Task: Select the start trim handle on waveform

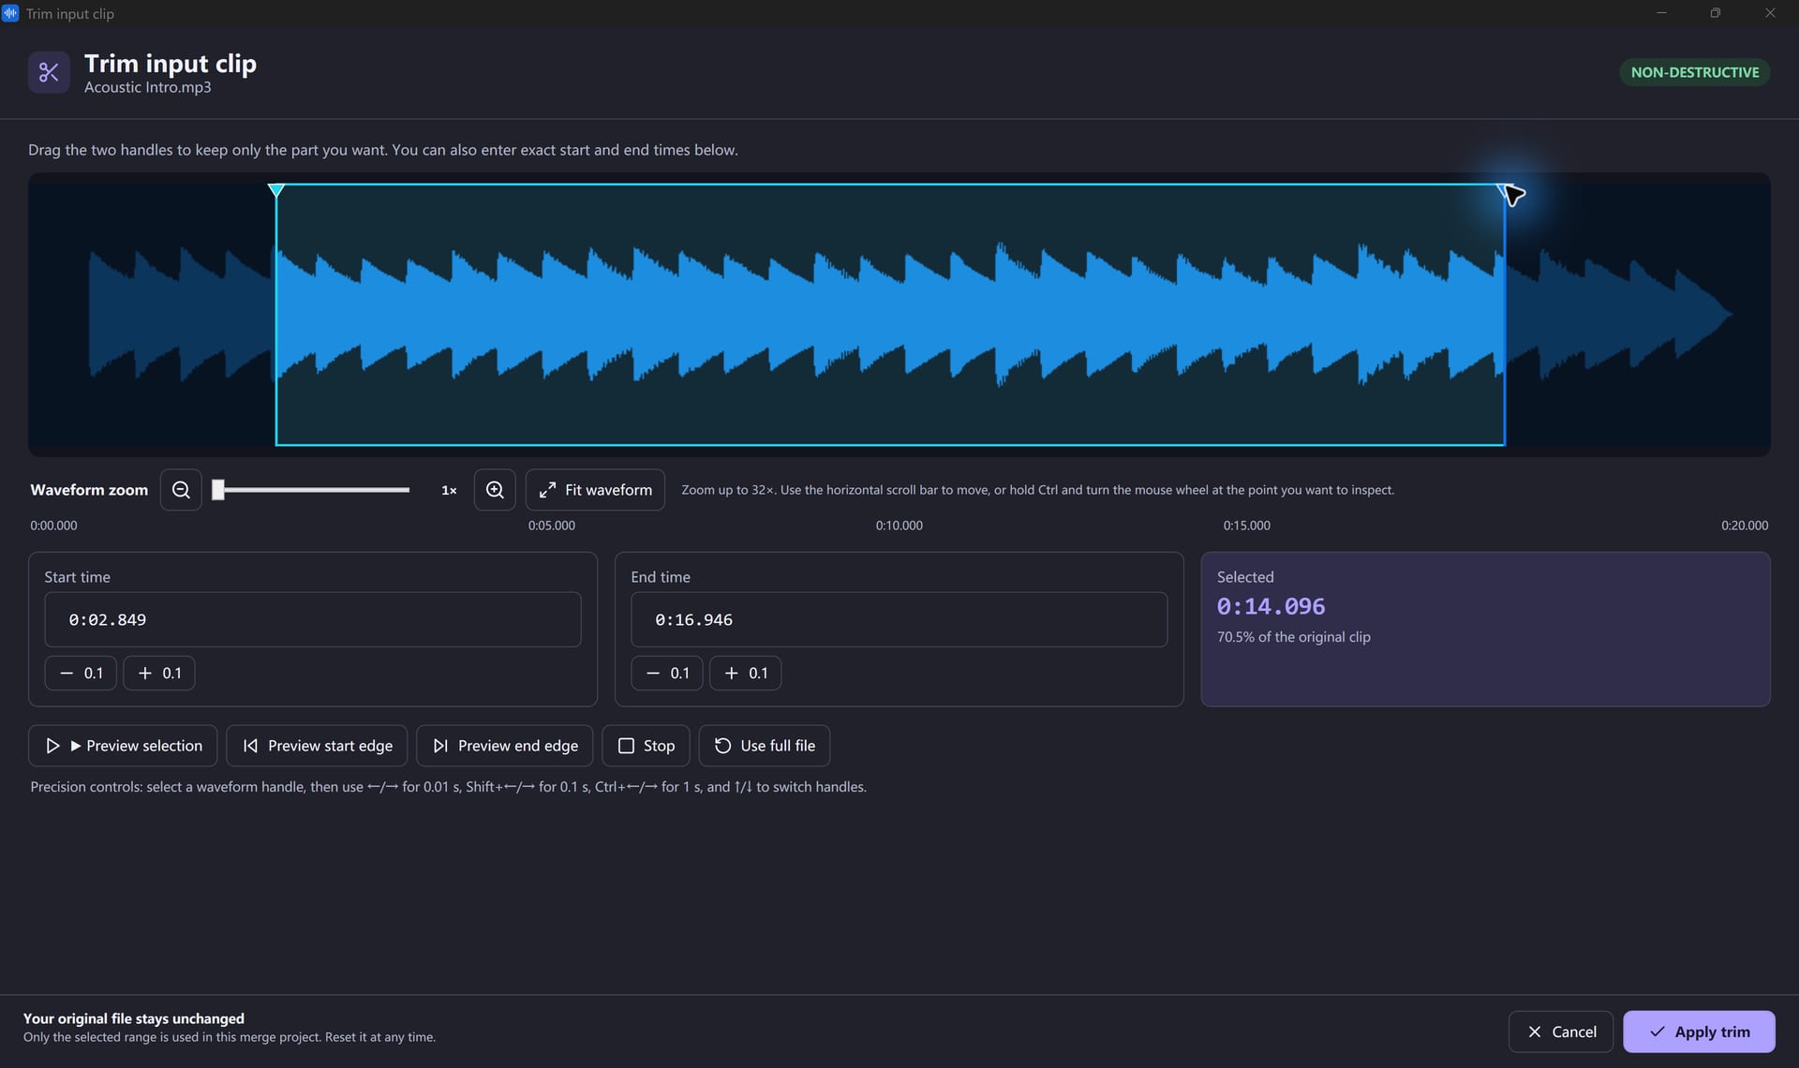Action: [x=275, y=190]
